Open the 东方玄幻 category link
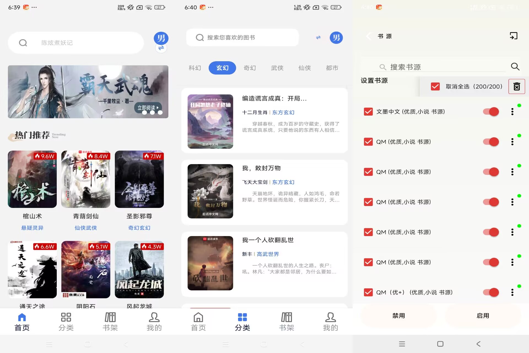The image size is (529, 353). (x=283, y=112)
